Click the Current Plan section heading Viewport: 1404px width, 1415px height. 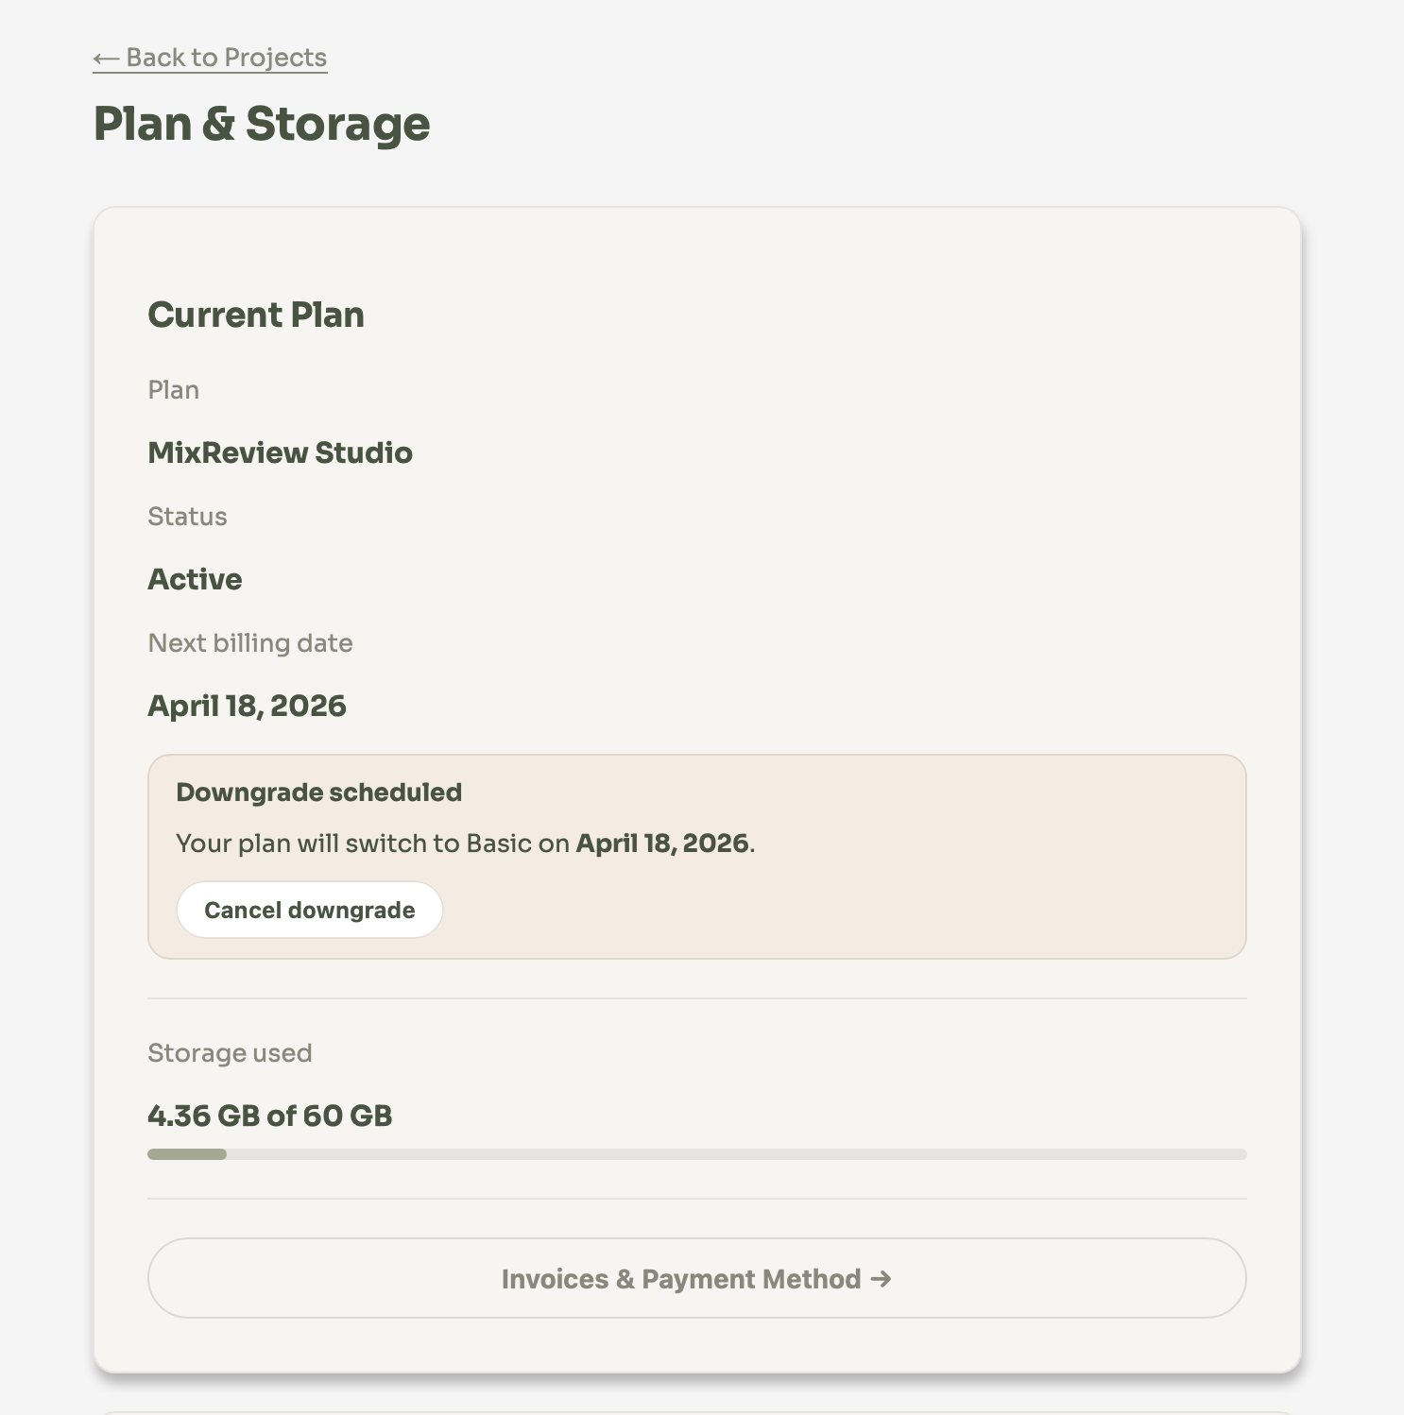(256, 315)
